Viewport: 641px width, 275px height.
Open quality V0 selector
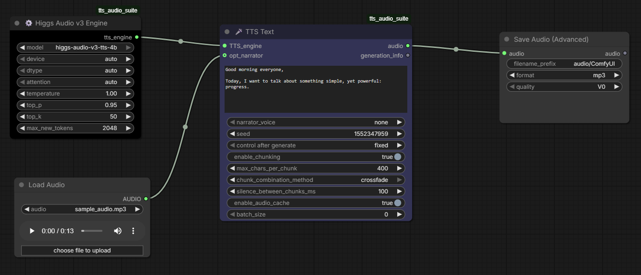point(565,87)
